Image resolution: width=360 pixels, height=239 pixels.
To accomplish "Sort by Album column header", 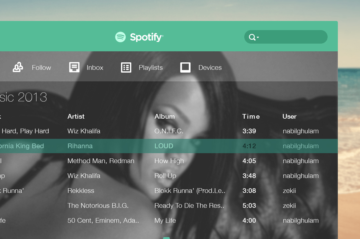I will 164,116.
